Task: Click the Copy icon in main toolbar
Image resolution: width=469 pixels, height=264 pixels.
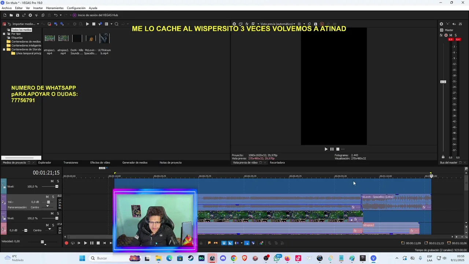Action: coord(43,15)
